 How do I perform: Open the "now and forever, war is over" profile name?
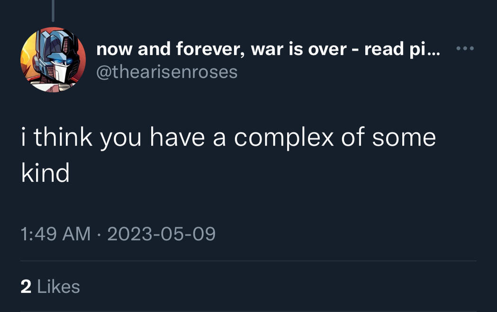pyautogui.click(x=268, y=49)
